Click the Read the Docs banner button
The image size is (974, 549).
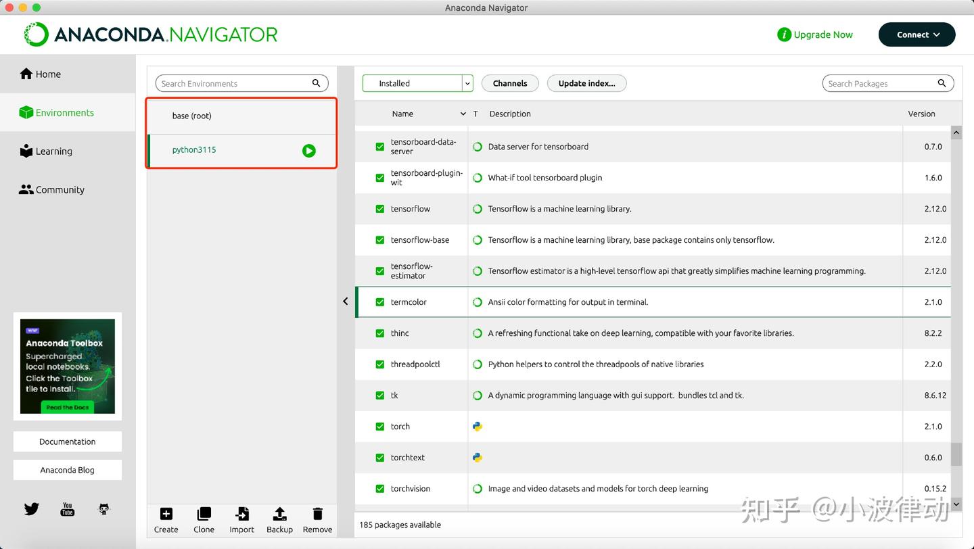68,407
